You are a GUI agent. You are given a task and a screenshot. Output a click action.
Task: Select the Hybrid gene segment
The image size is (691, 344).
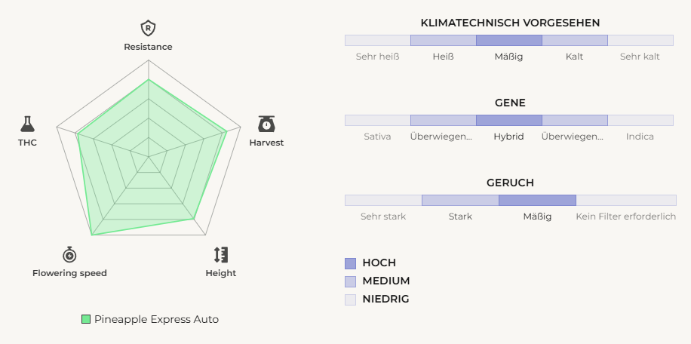pos(508,121)
